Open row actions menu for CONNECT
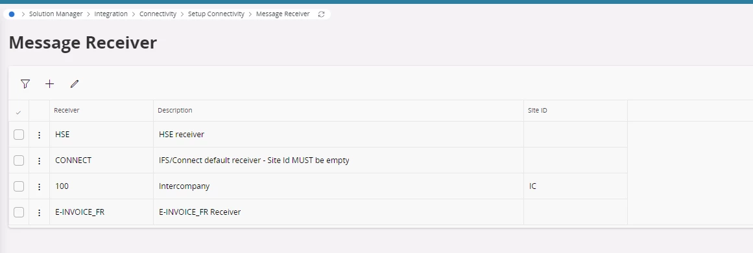This screenshot has height=253, width=753. [x=40, y=161]
